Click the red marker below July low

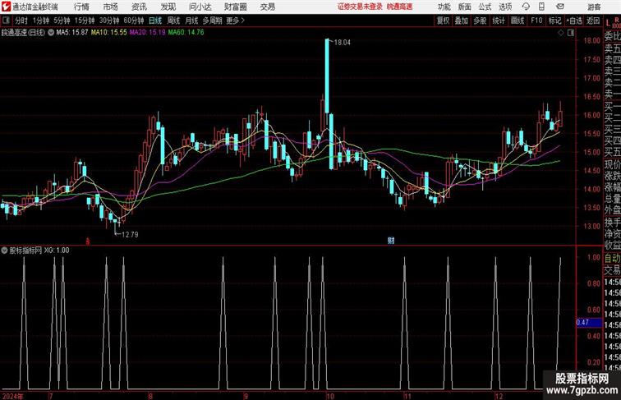click(88, 241)
